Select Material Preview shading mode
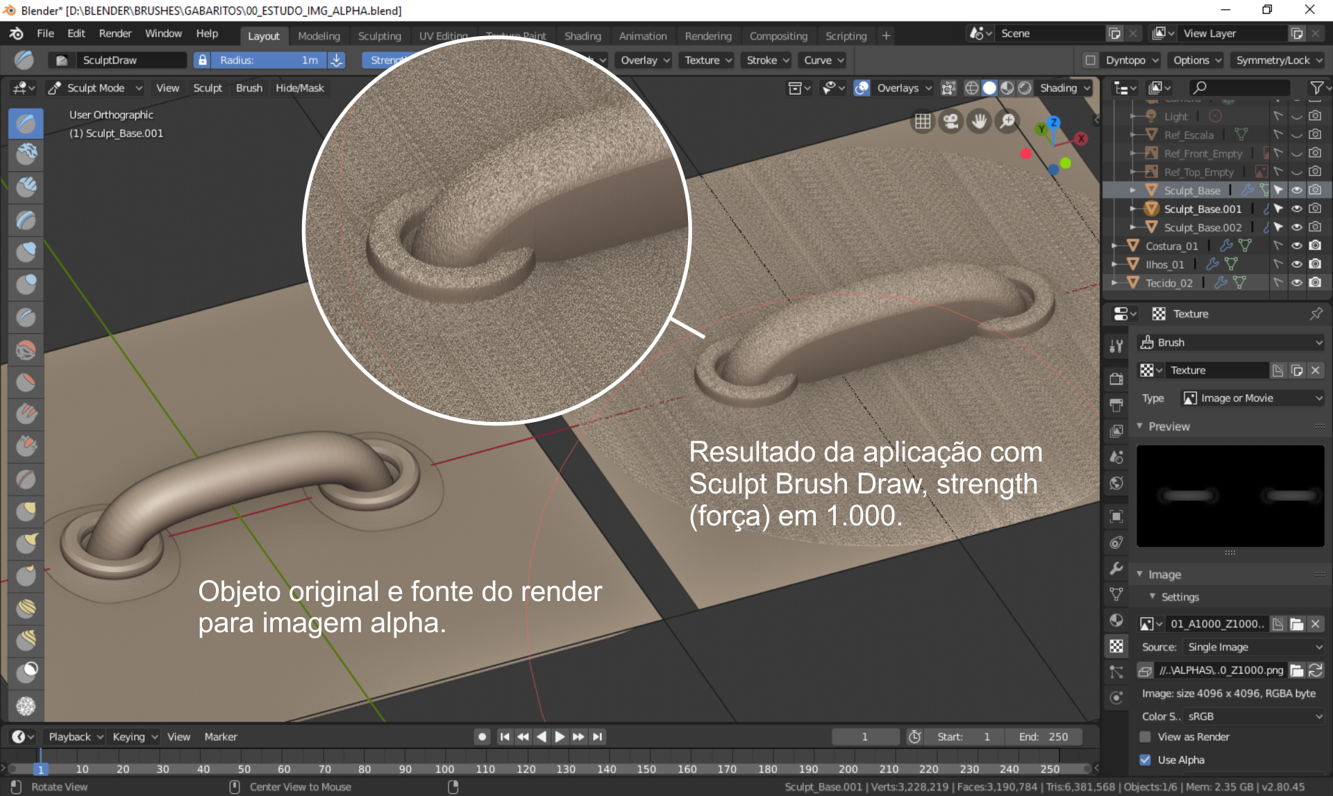 (x=1007, y=88)
